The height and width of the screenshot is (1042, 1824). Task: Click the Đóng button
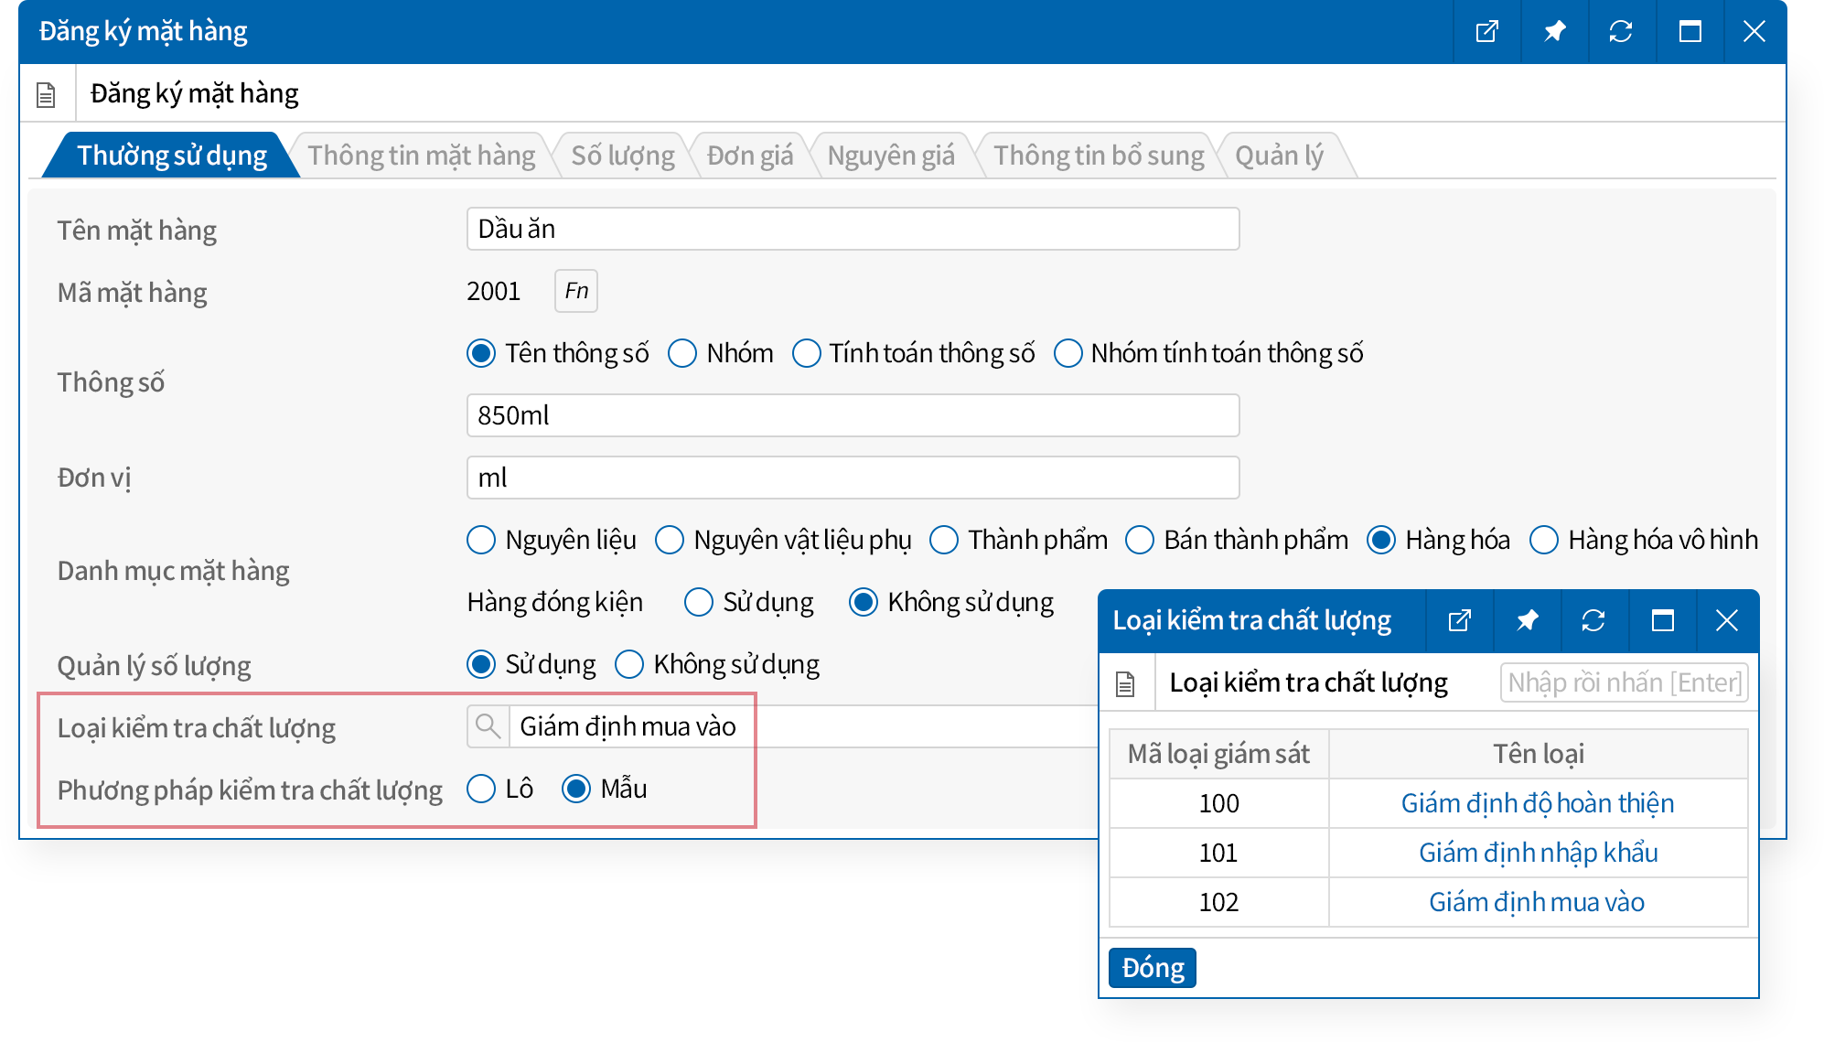1152,968
